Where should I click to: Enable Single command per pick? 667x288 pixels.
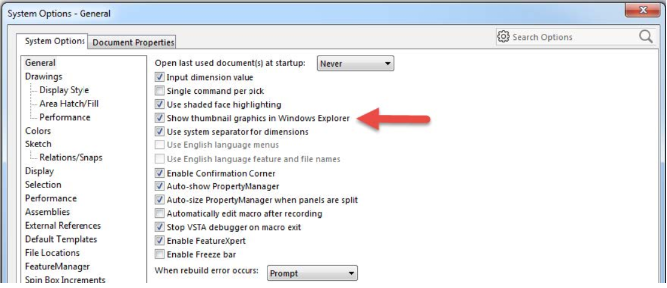click(x=159, y=91)
